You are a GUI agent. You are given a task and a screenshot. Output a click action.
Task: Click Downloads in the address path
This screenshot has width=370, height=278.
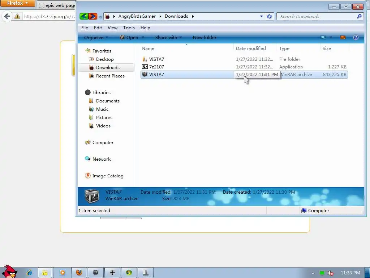coord(176,16)
